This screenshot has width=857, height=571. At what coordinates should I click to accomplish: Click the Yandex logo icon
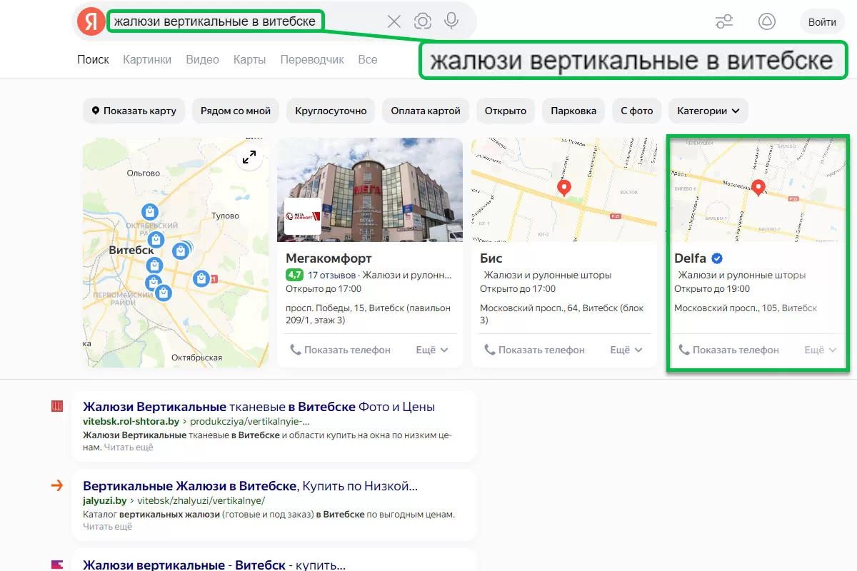91,21
